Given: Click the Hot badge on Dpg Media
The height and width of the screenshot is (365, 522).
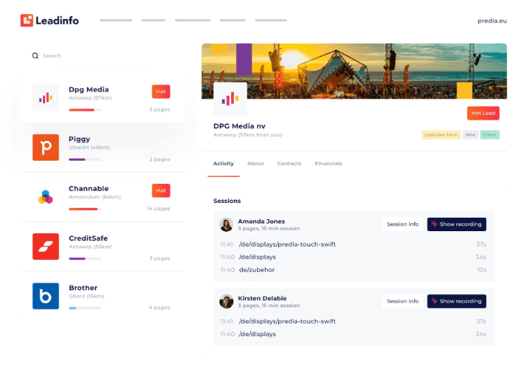Looking at the screenshot, I should [x=161, y=92].
